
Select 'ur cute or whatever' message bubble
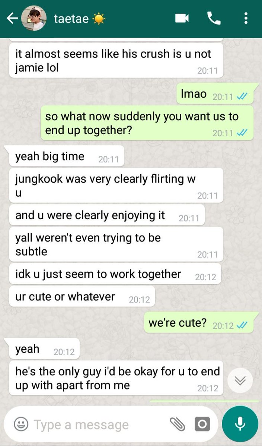coord(82,297)
